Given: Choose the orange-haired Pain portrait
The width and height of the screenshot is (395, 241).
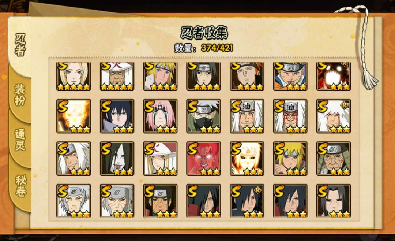Looking at the screenshot, I should point(247,76).
